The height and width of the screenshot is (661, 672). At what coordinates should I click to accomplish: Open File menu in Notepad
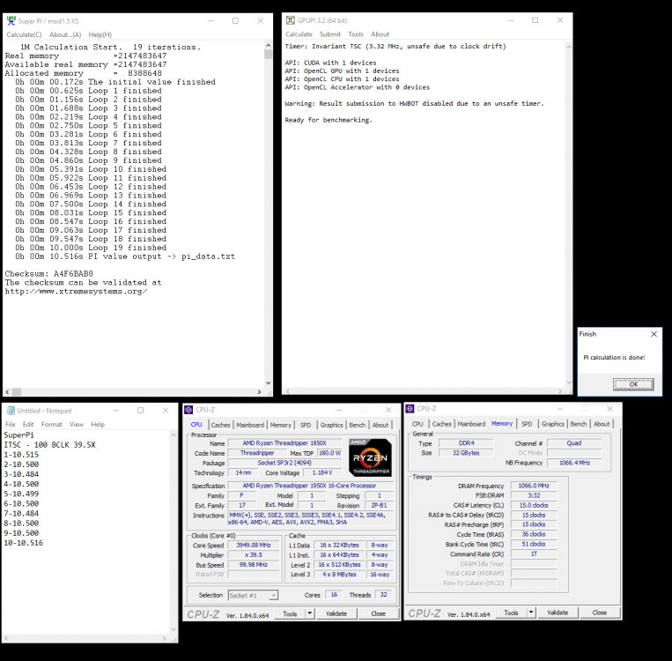coord(11,424)
